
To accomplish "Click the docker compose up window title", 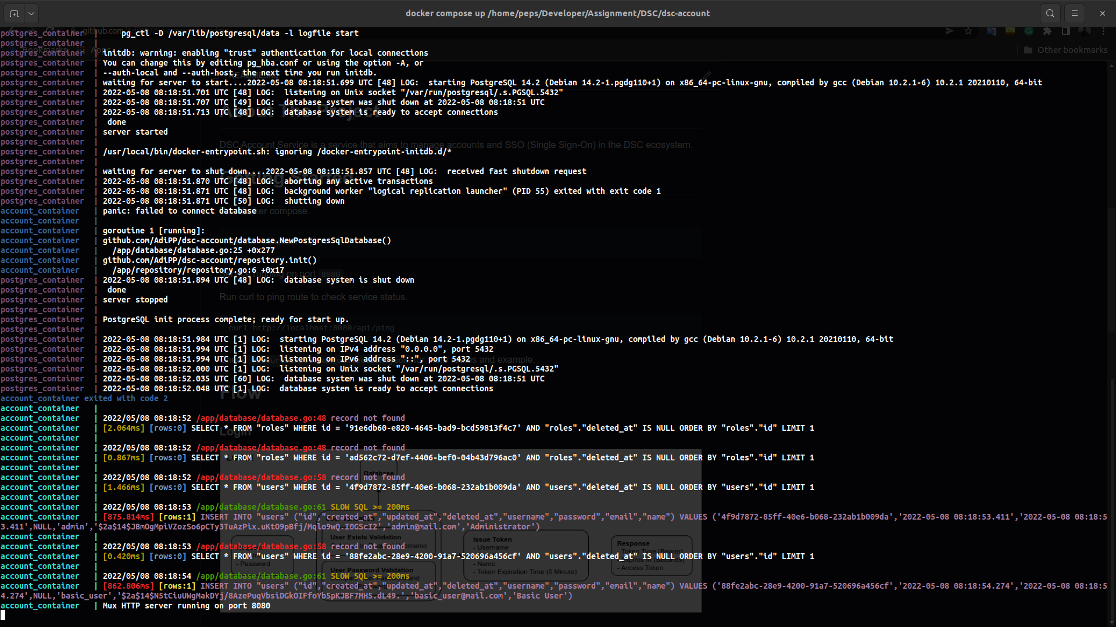I will [x=557, y=13].
